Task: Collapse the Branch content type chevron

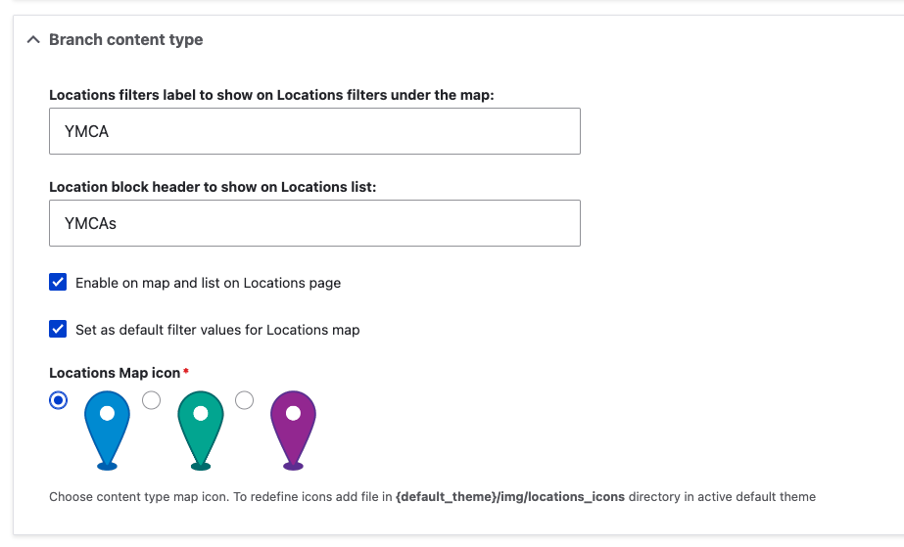Action: [33, 40]
